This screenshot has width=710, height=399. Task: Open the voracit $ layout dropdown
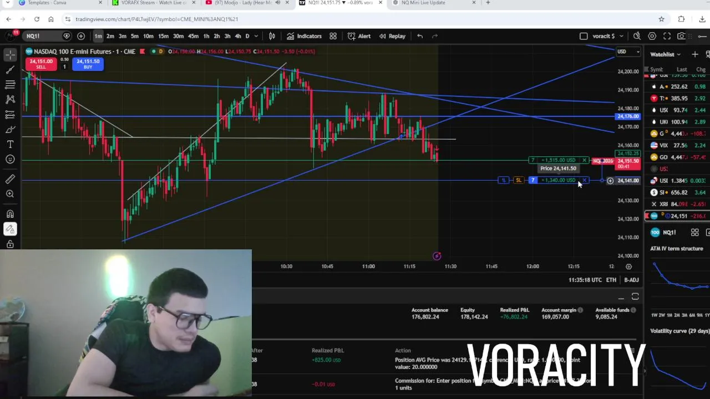point(607,36)
